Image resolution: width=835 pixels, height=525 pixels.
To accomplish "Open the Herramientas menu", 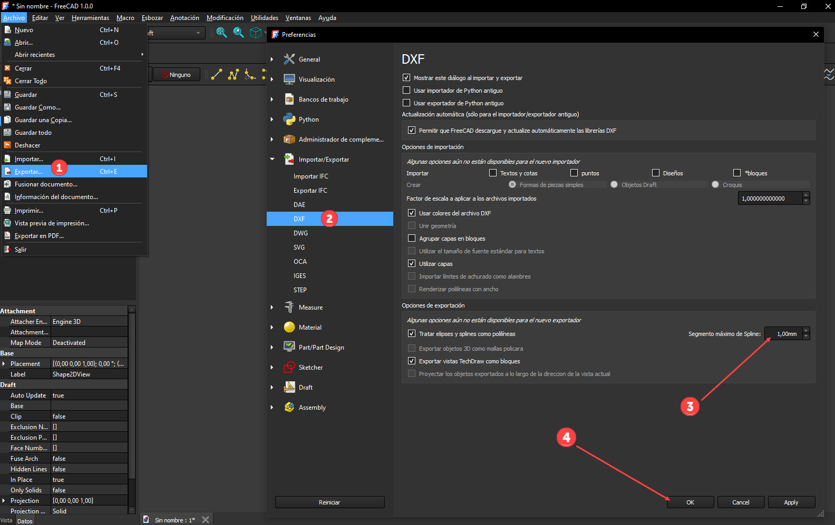I will (x=90, y=17).
